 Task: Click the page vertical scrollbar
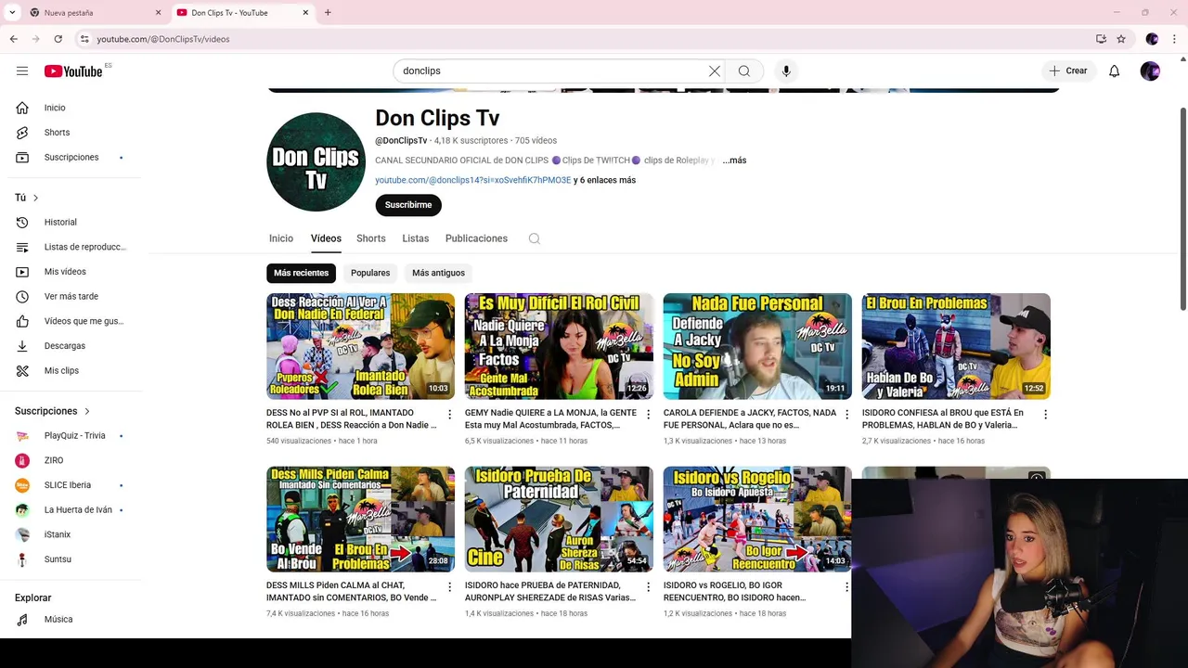click(x=1182, y=209)
